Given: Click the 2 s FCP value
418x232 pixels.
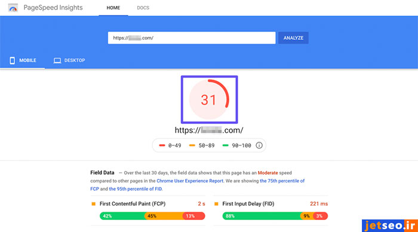Looking at the screenshot, I should click(201, 204).
